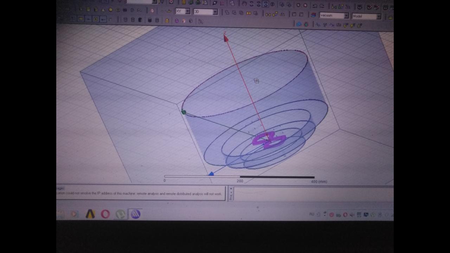Click the yellow arch icon in third toolbar
The image size is (450, 253).
pyautogui.click(x=167, y=21)
